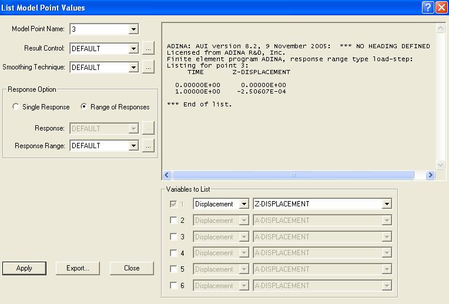Enable the variable 5 checkbox

pos(173,269)
